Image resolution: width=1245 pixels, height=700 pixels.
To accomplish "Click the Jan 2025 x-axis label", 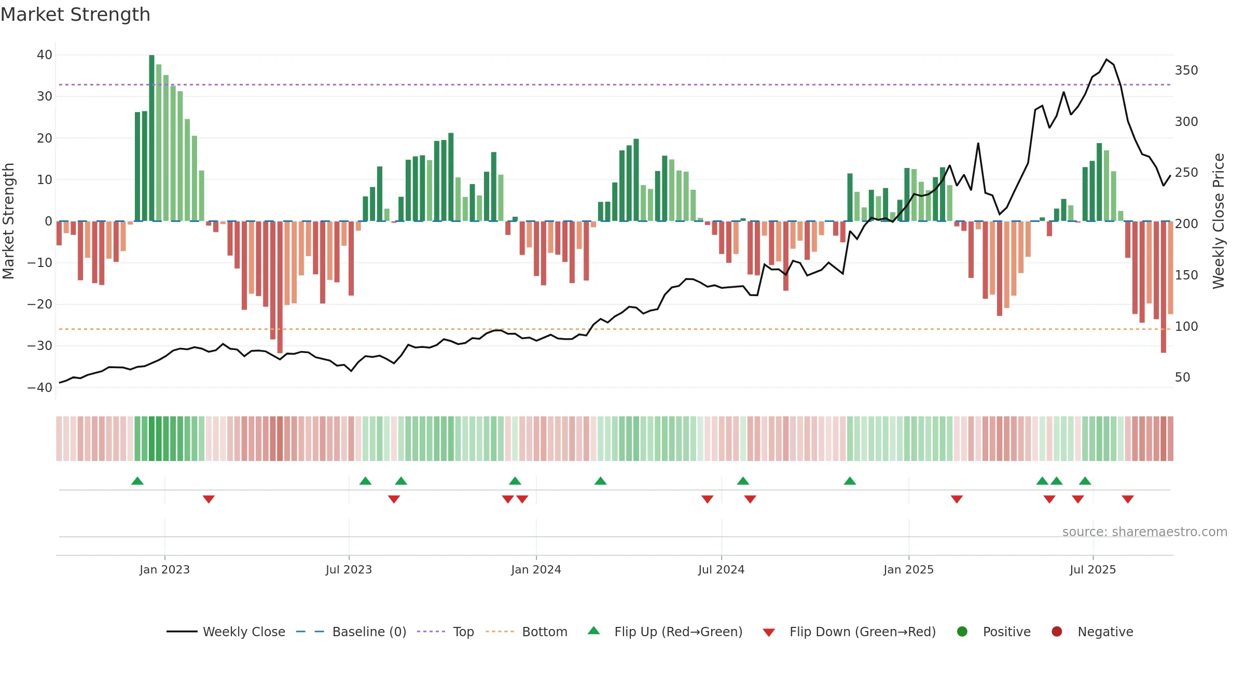I will tap(908, 569).
